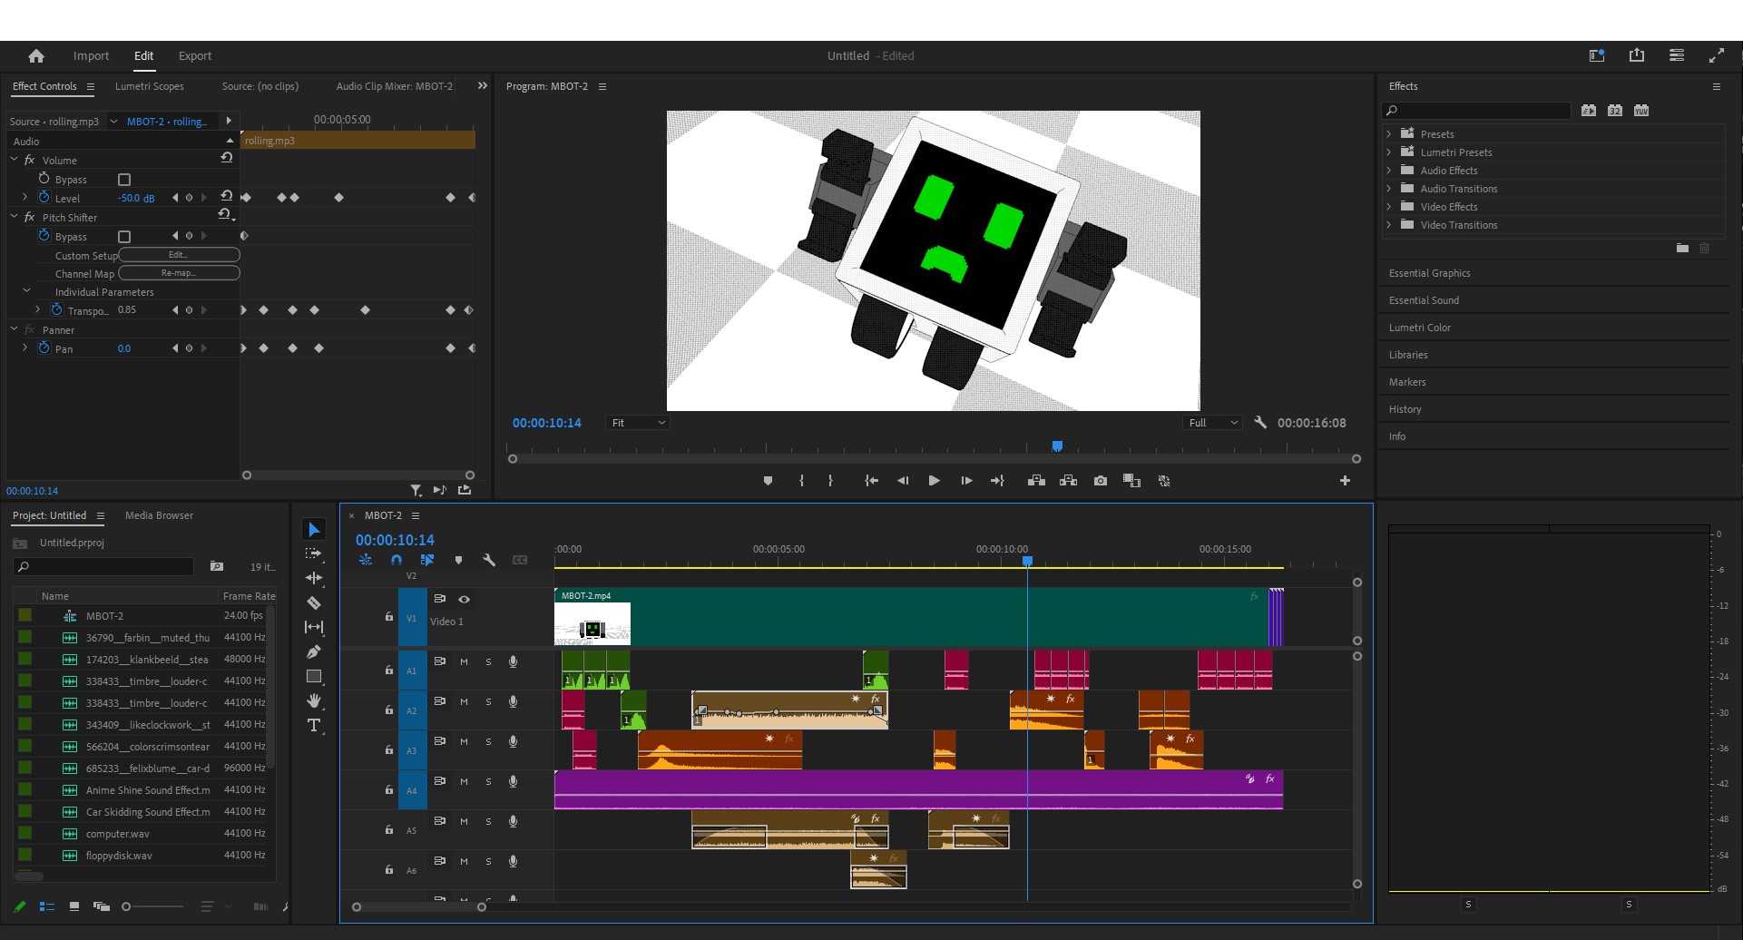The image size is (1743, 940).
Task: Click Mark In bracket icon
Action: pyautogui.click(x=801, y=481)
